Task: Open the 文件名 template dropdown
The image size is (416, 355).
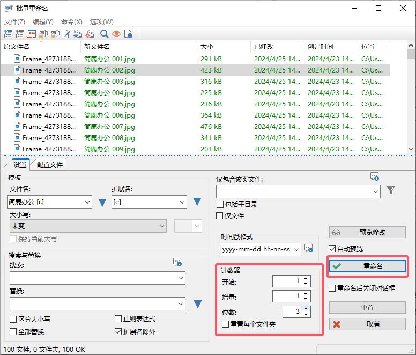Action: pyautogui.click(x=87, y=202)
